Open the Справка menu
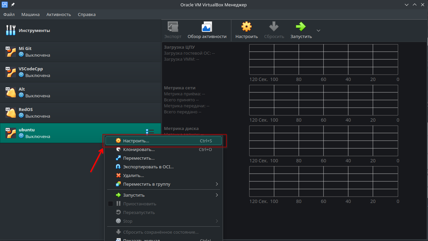This screenshot has height=241, width=428. (x=86, y=14)
